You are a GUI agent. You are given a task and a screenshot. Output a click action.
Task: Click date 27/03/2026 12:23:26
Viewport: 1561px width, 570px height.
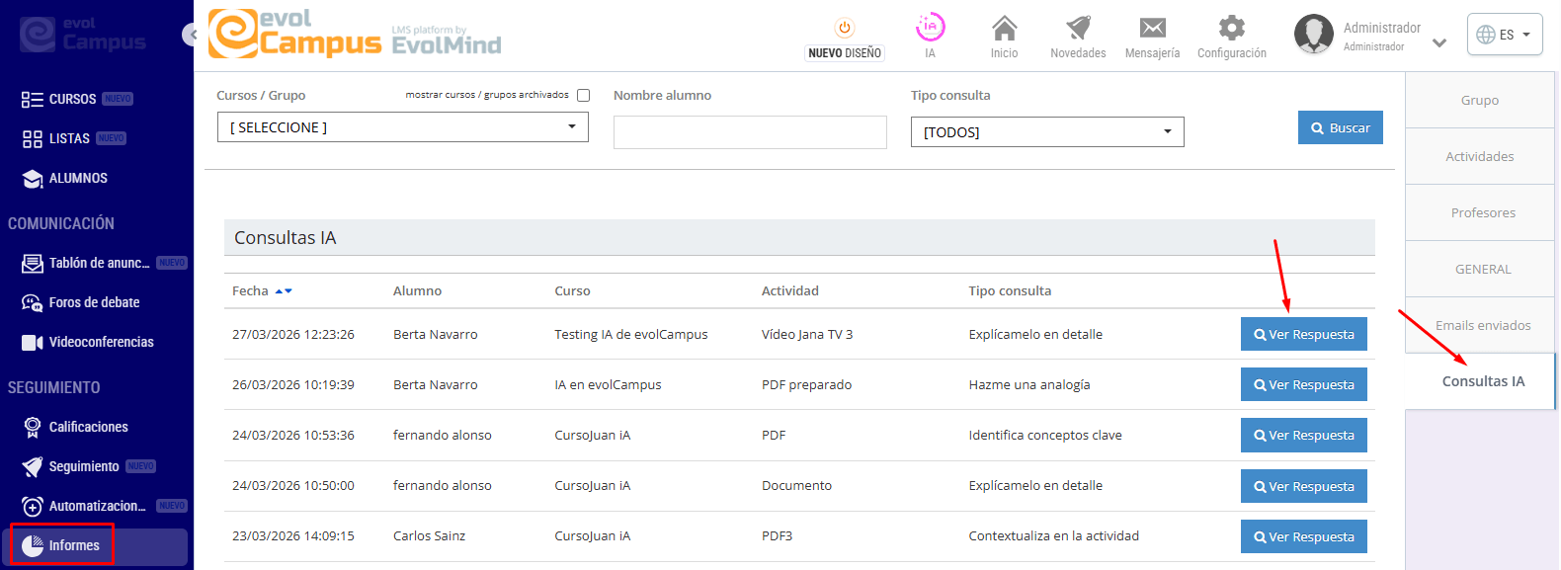pyautogui.click(x=293, y=335)
